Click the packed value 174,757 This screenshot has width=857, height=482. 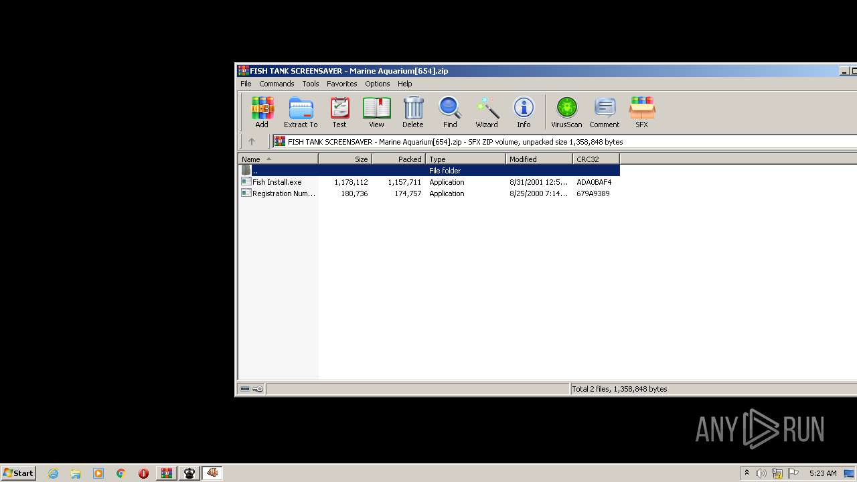coord(408,193)
